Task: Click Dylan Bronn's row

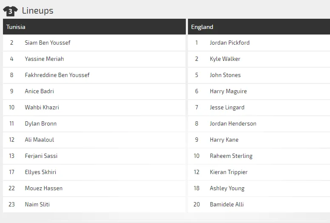Action: click(94, 123)
